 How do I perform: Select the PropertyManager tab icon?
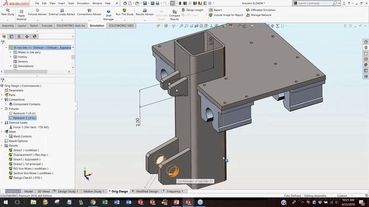pos(12,36)
